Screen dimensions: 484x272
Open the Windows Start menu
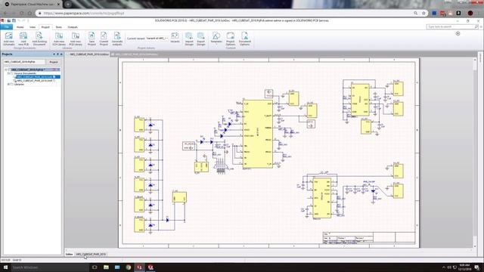(x=5, y=267)
